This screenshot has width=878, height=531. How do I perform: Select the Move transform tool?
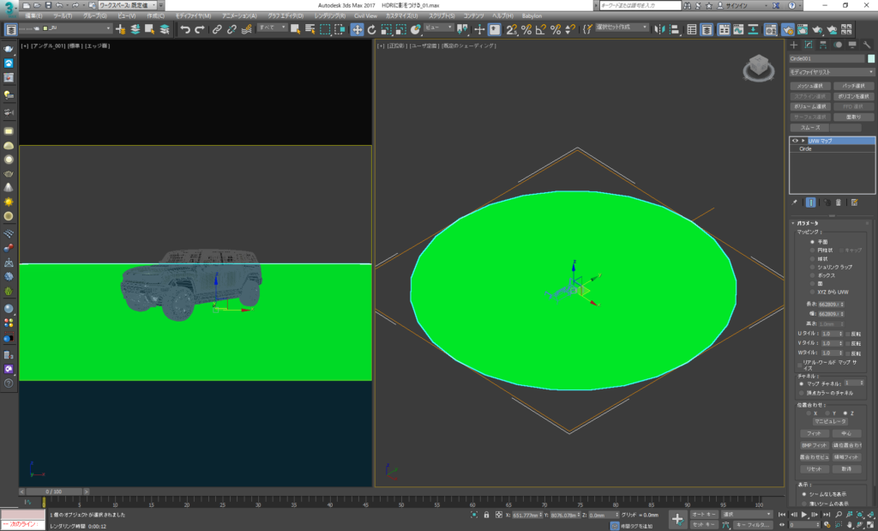click(x=356, y=29)
